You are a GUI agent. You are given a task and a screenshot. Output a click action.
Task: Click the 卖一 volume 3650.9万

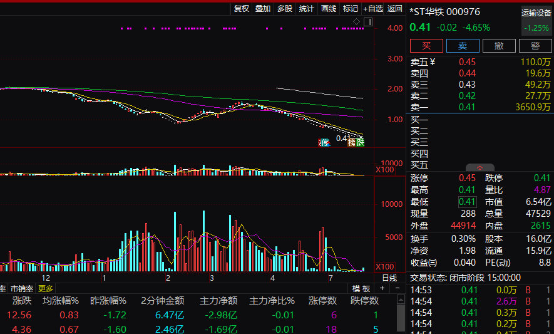coord(533,107)
